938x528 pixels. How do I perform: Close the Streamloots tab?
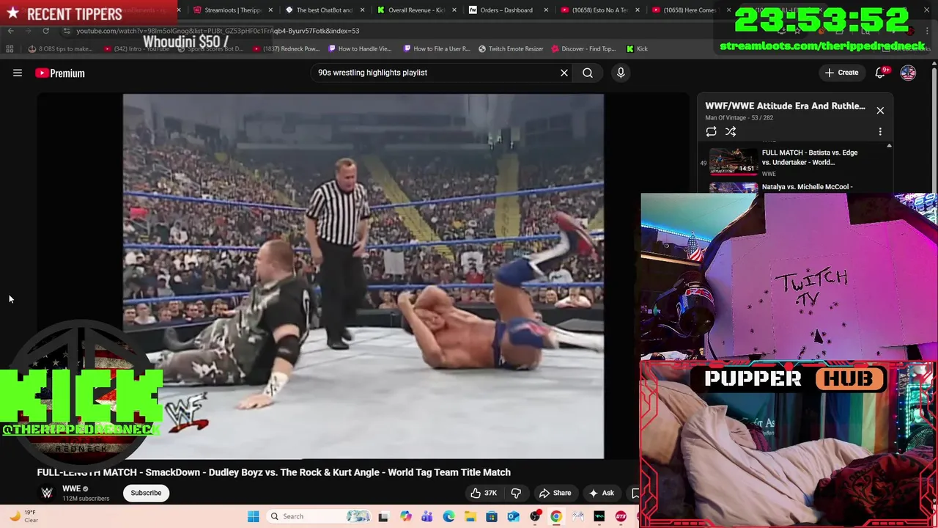[271, 10]
